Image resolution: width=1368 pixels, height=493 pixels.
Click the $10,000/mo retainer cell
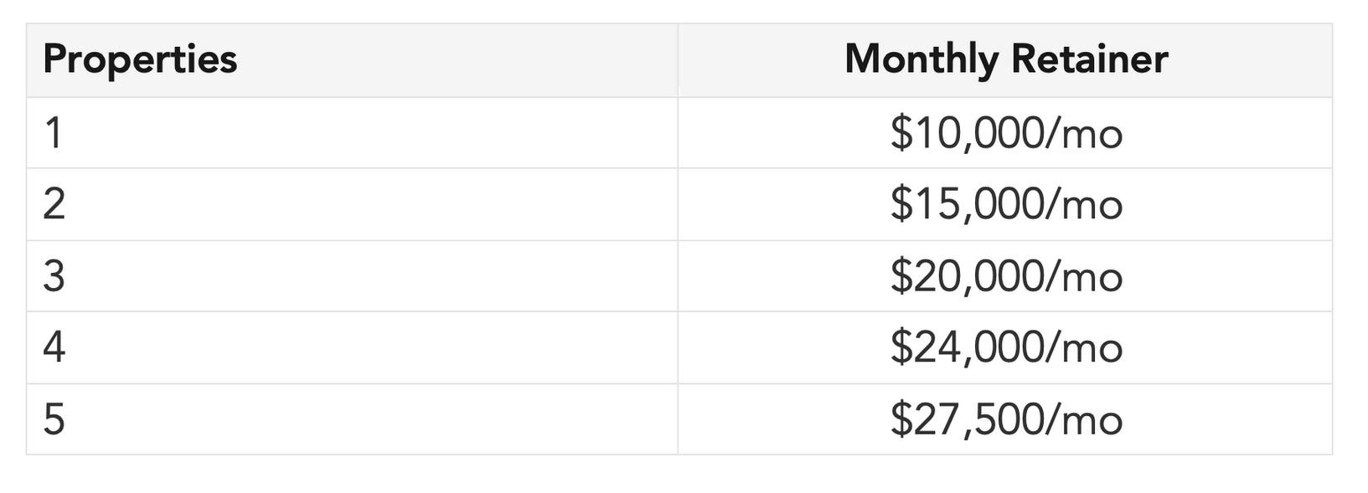coord(1005,133)
